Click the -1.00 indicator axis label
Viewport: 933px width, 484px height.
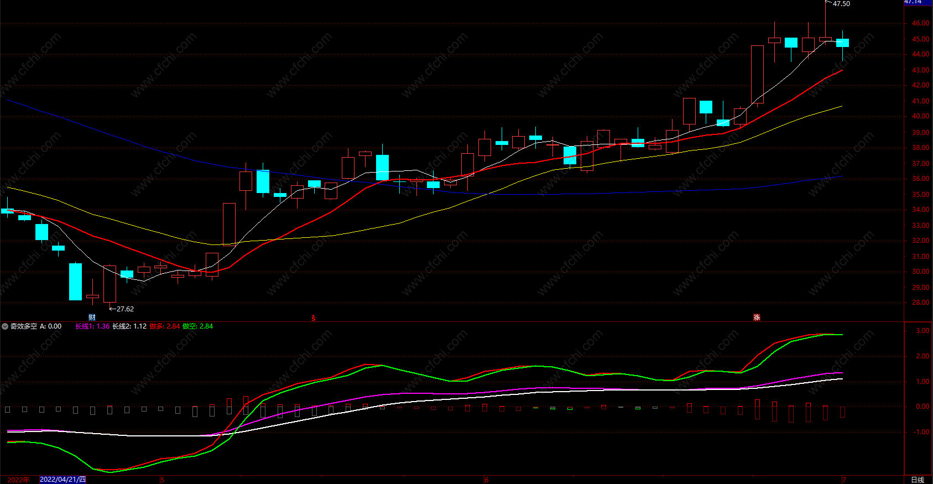(921, 432)
